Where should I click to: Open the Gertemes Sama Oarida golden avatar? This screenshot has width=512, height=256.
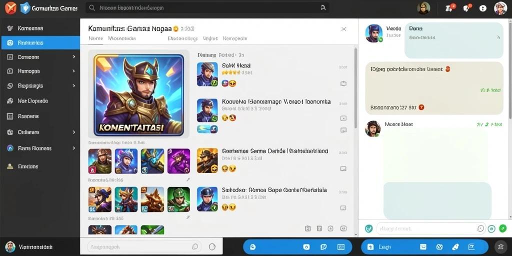tap(207, 160)
